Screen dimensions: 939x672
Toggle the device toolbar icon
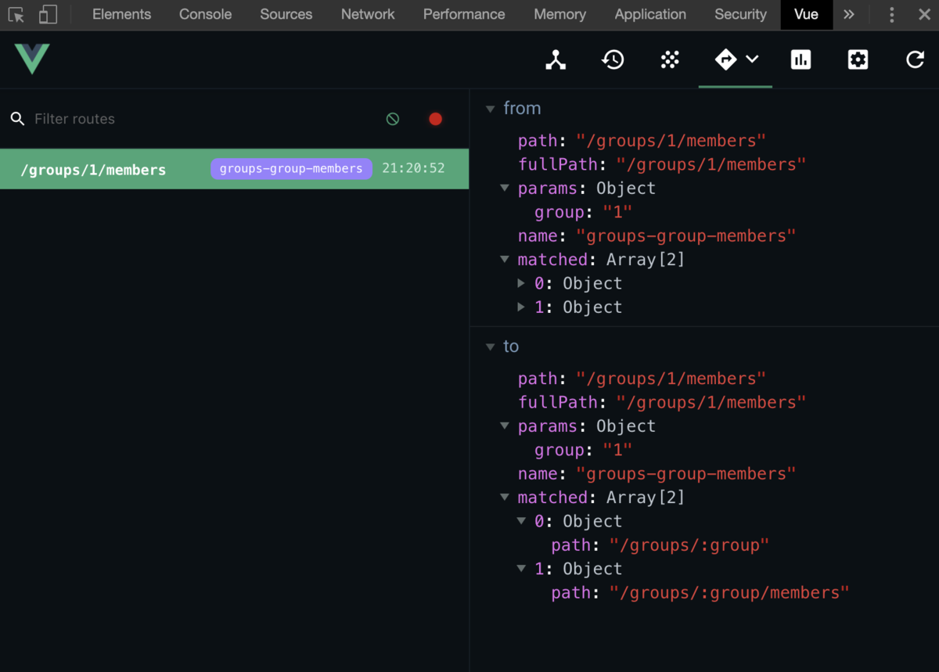[48, 15]
